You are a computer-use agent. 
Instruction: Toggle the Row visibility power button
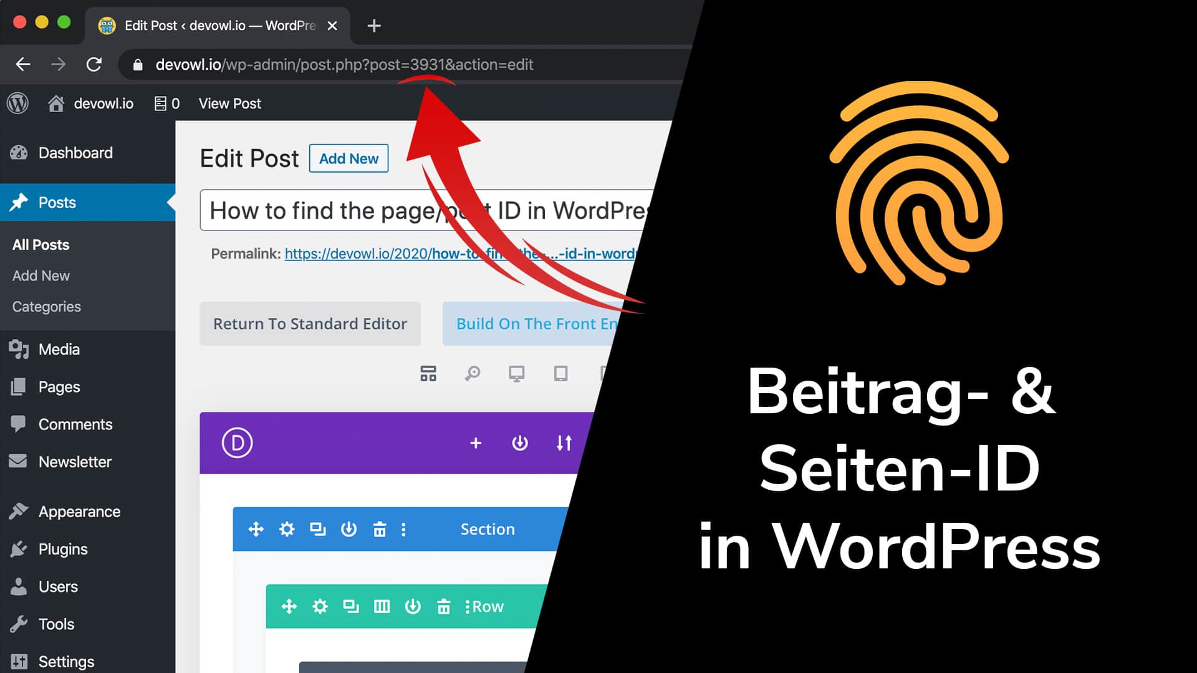[x=413, y=606]
